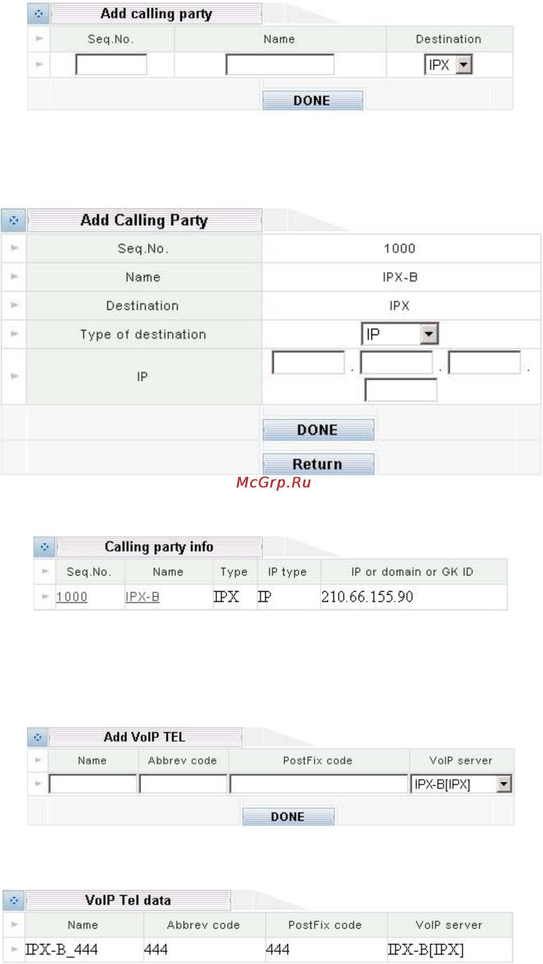543x964 pixels.
Task: Open the IPX-B name link
Action: 142,597
